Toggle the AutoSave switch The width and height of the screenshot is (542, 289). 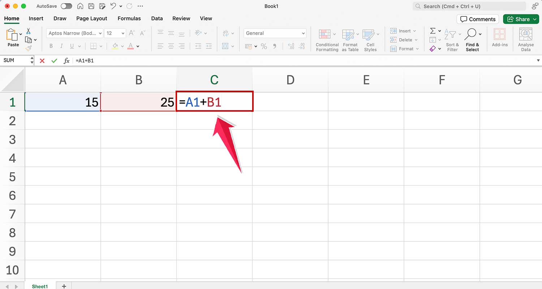66,6
